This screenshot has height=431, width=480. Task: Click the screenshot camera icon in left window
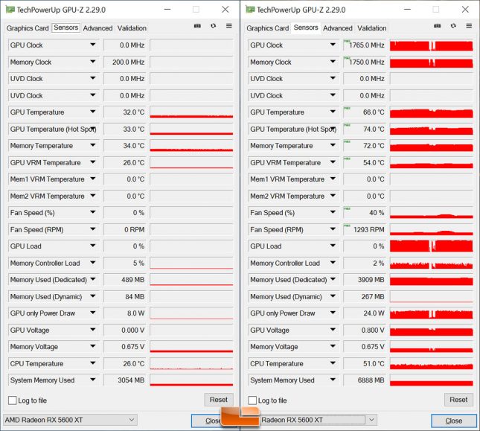point(197,26)
